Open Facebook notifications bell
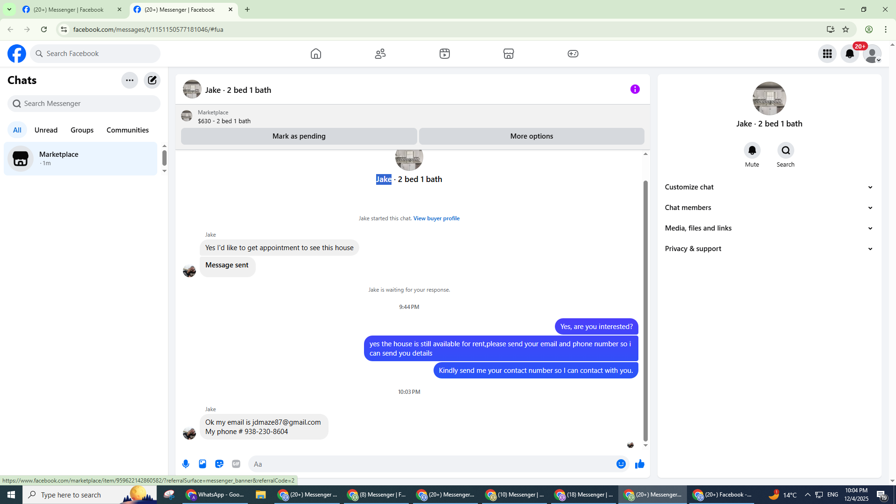 point(849,54)
